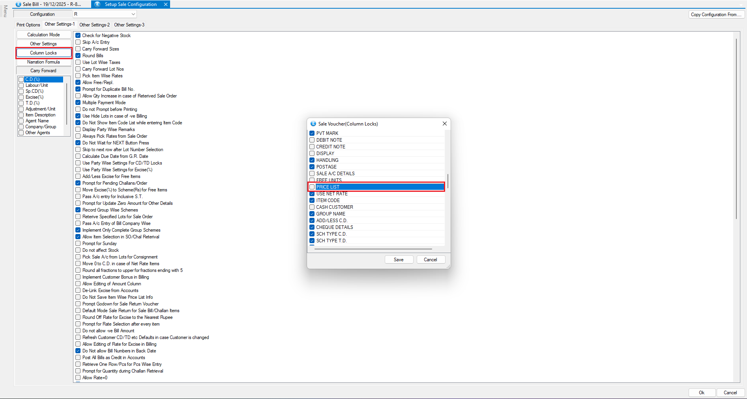This screenshot has width=747, height=399.
Task: Click the Sale Bill tab app icon
Action: (18, 4)
